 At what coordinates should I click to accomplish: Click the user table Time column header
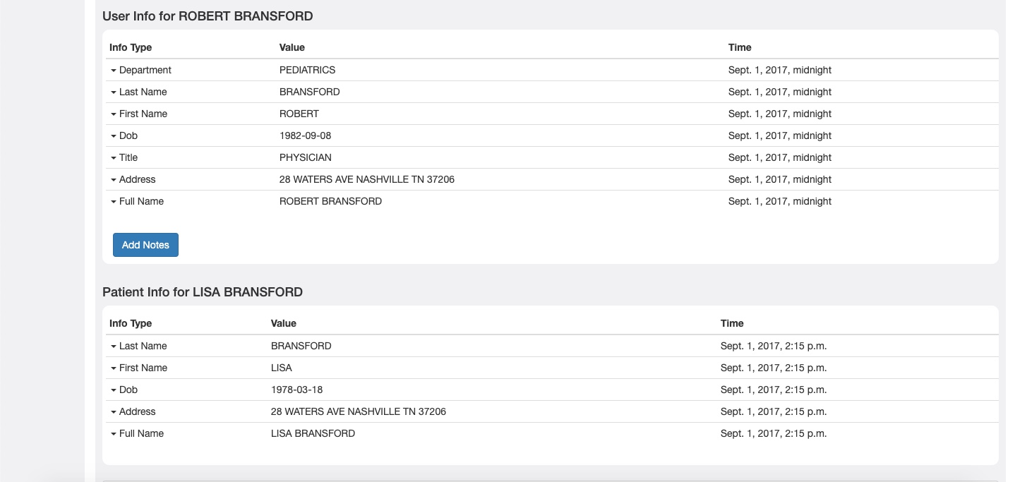[740, 47]
